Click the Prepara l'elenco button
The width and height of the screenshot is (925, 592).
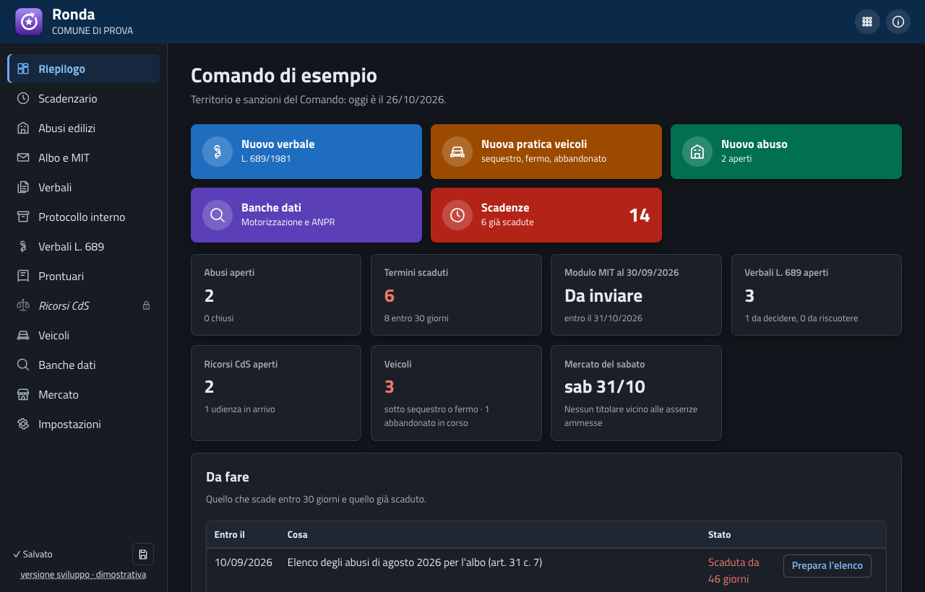(827, 566)
